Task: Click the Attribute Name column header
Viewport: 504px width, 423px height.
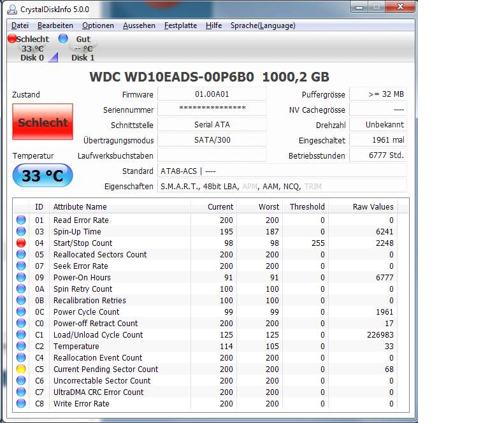Action: coord(120,206)
